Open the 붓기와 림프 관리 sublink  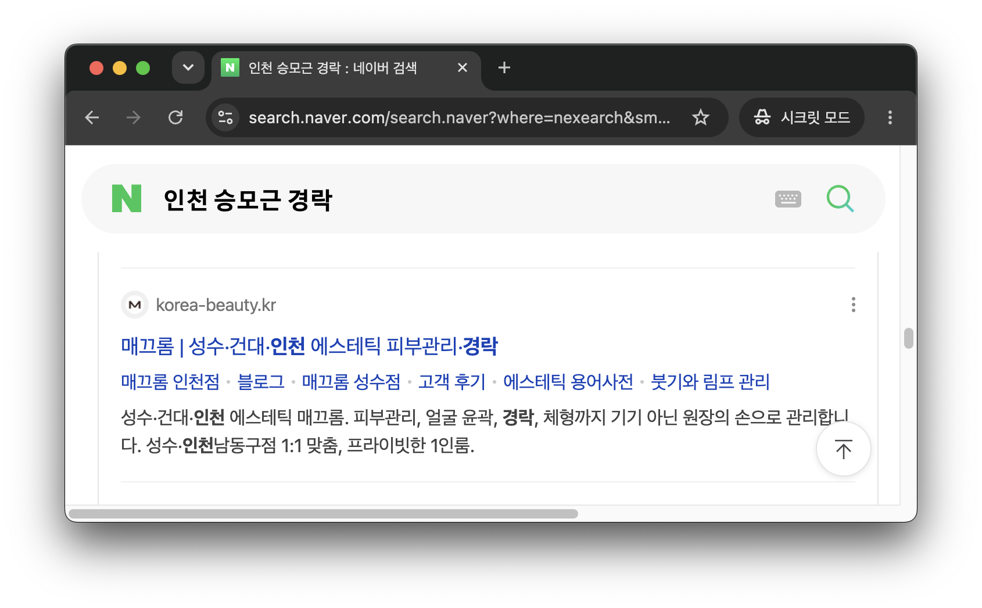[x=710, y=382]
